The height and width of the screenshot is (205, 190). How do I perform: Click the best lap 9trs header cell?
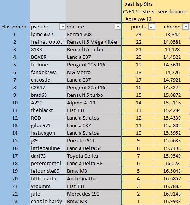138,4
